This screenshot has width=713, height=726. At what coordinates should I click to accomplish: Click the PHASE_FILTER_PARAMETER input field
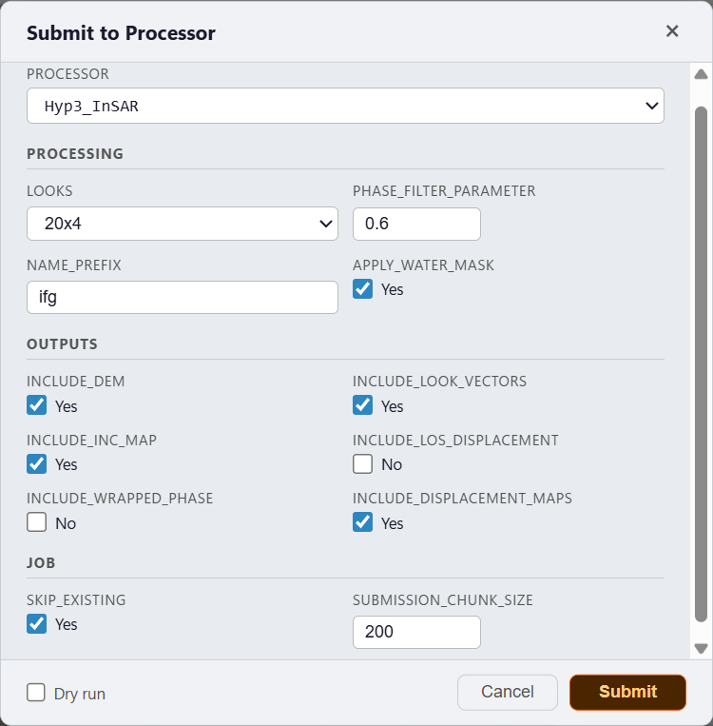point(416,225)
